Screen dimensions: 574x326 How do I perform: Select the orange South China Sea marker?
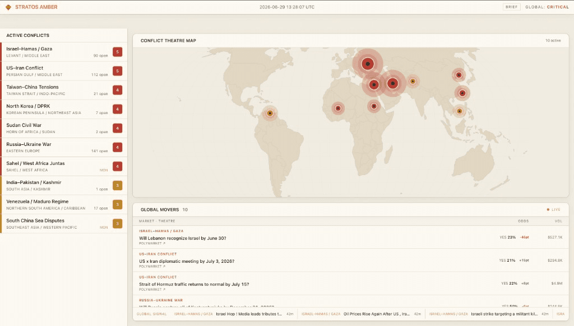(x=460, y=111)
